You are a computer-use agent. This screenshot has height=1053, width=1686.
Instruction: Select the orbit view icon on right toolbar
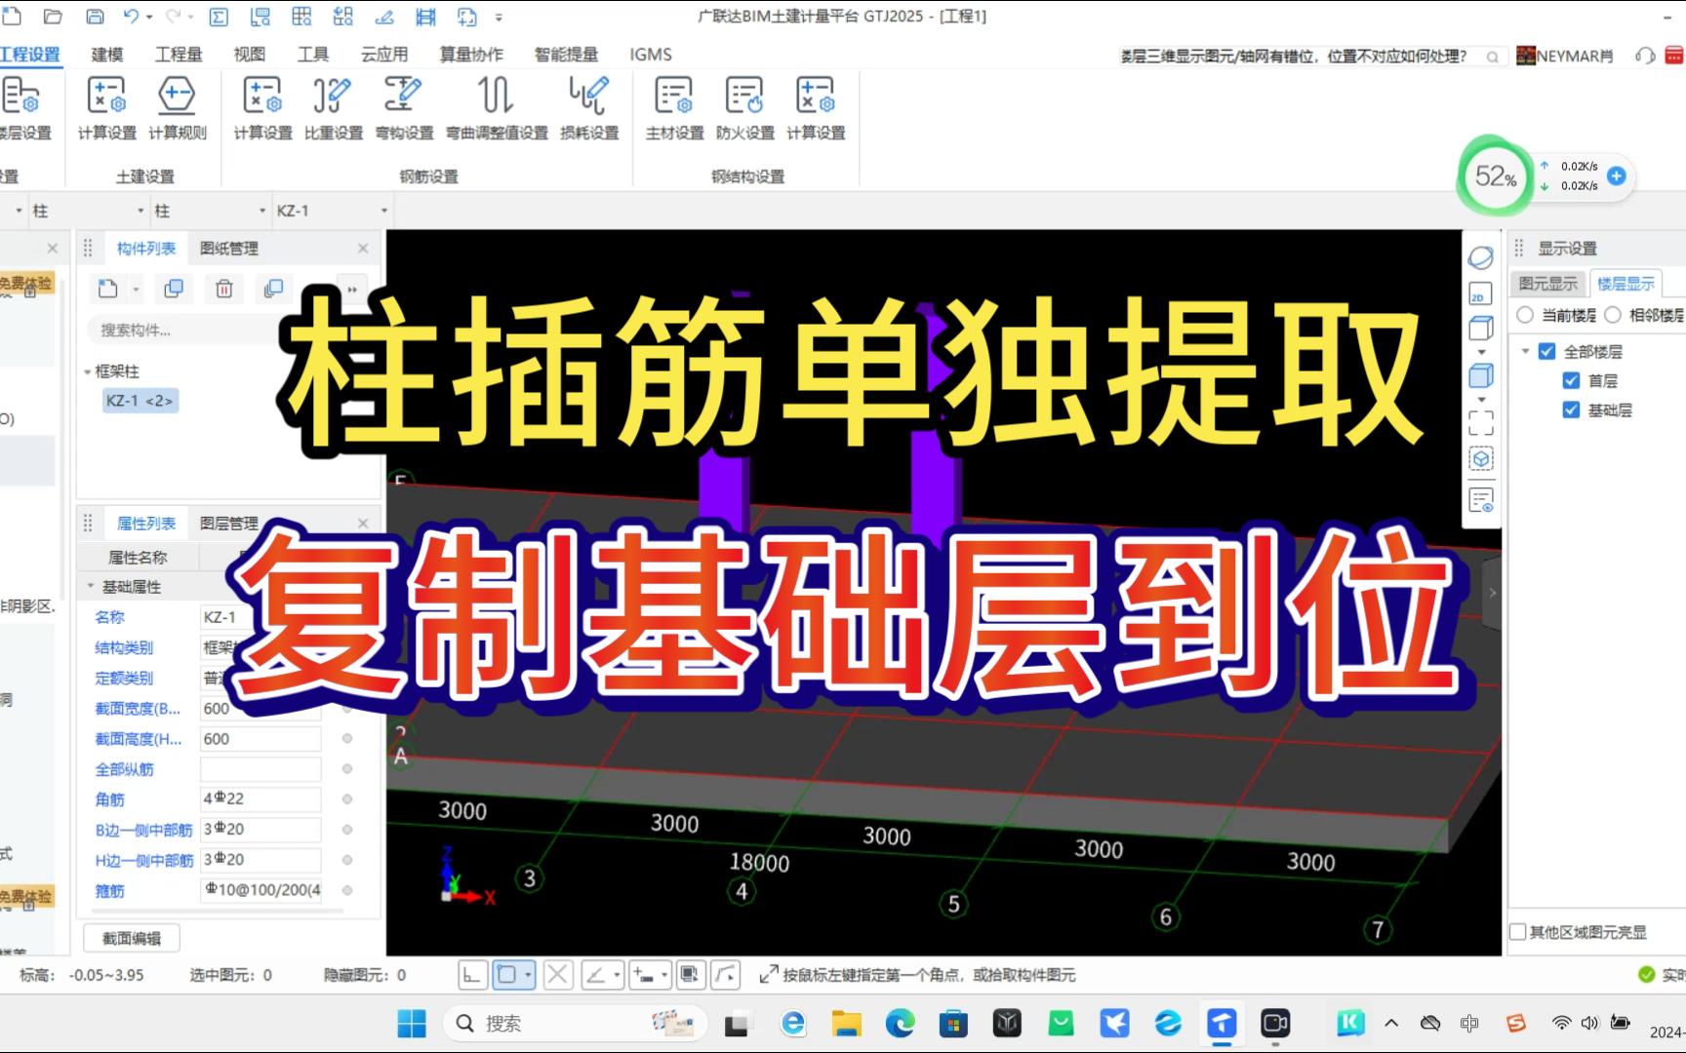coord(1481,255)
